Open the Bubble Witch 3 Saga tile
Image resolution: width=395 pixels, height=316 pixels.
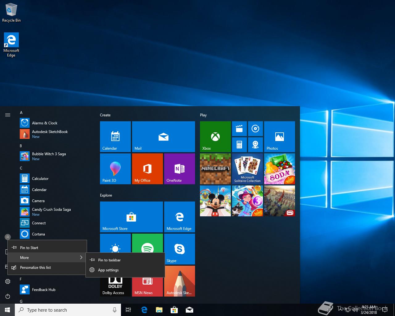tap(247, 201)
